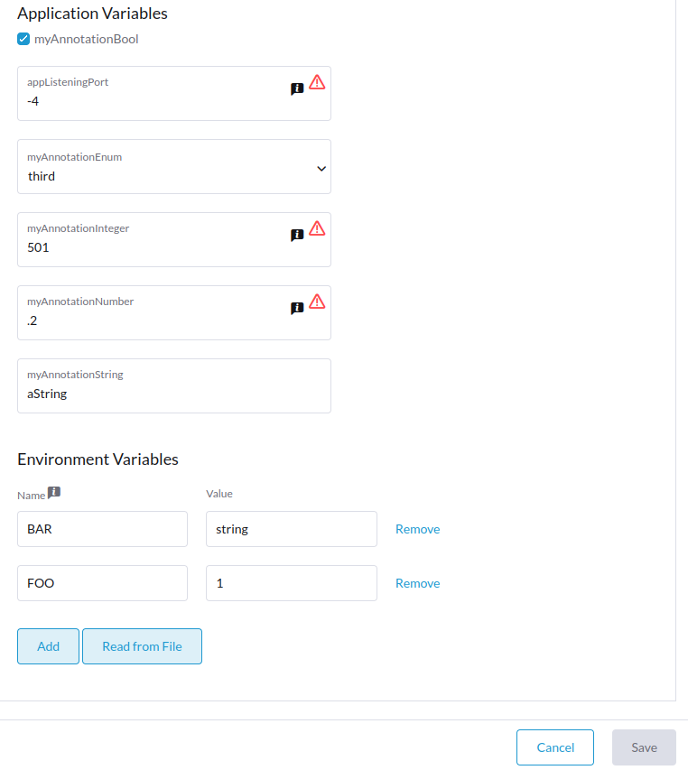Click the info icon on myAnnotationInteger

point(296,236)
